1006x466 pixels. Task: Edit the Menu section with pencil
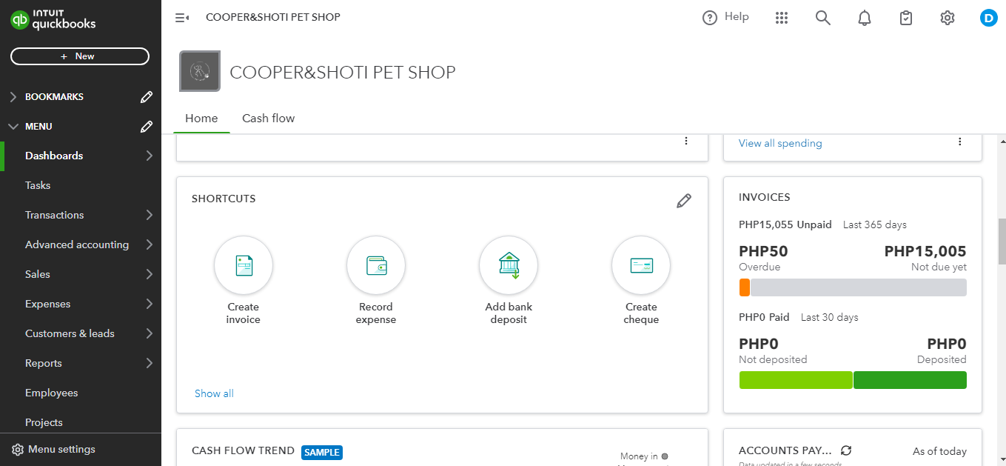click(147, 127)
